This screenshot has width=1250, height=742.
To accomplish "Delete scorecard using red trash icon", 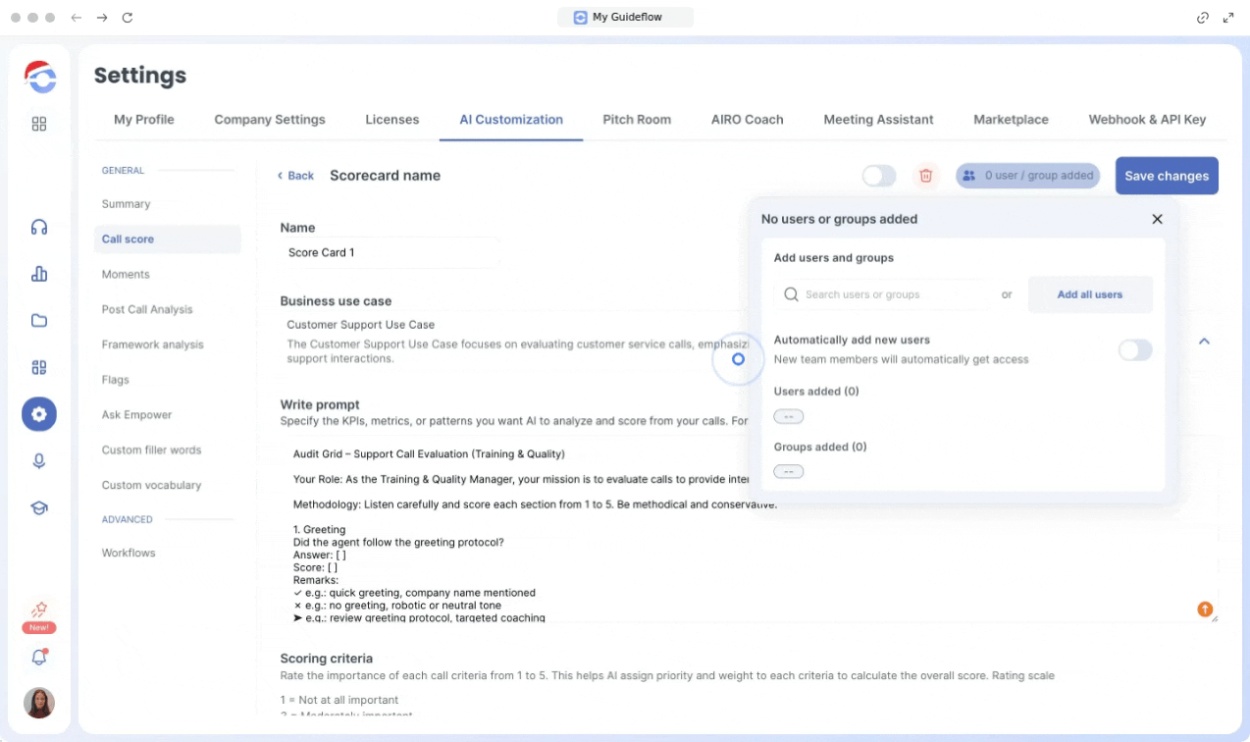I will (x=924, y=176).
